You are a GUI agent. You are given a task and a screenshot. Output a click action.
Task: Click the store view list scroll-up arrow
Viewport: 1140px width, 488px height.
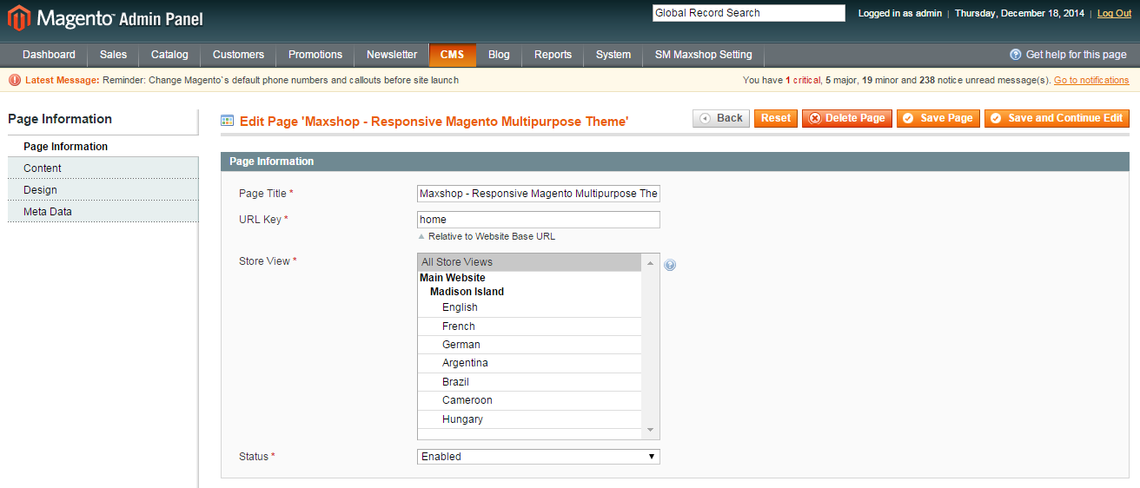click(651, 261)
